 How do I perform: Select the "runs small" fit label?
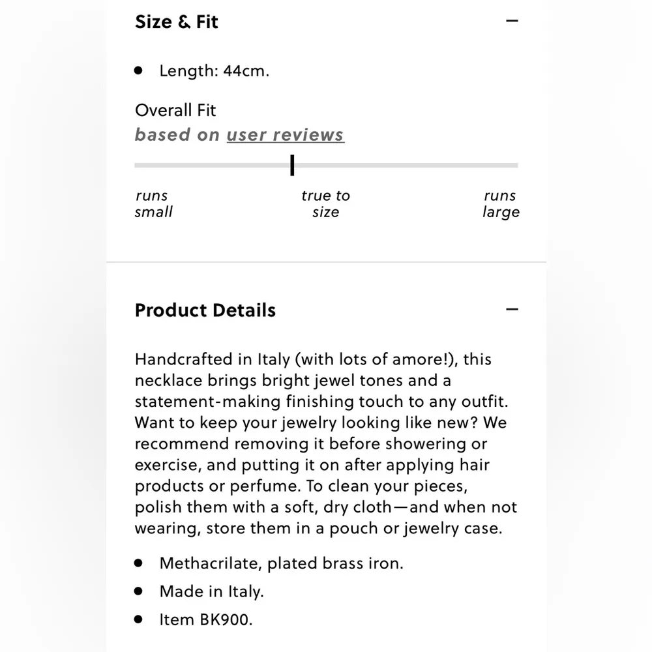[x=153, y=203]
